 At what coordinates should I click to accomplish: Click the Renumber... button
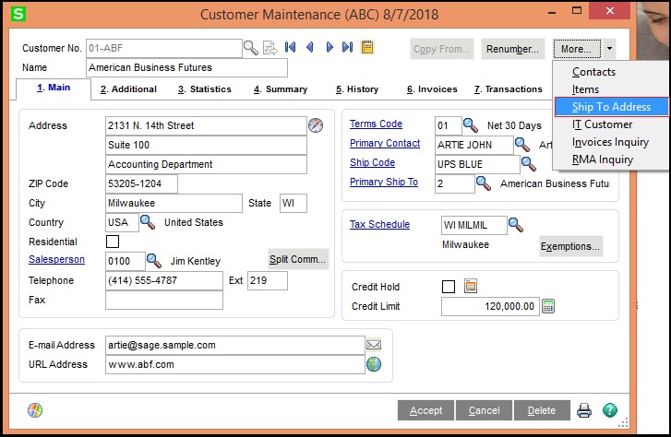click(x=512, y=49)
